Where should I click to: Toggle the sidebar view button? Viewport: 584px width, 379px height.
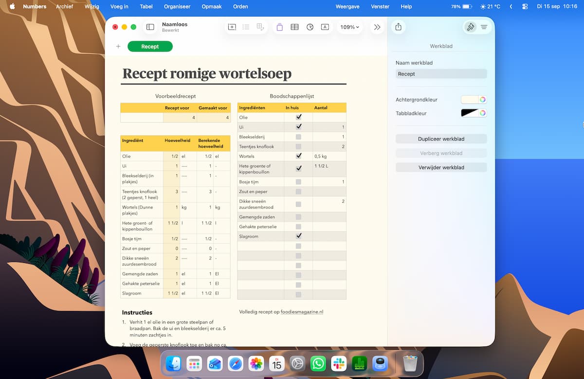tap(150, 27)
